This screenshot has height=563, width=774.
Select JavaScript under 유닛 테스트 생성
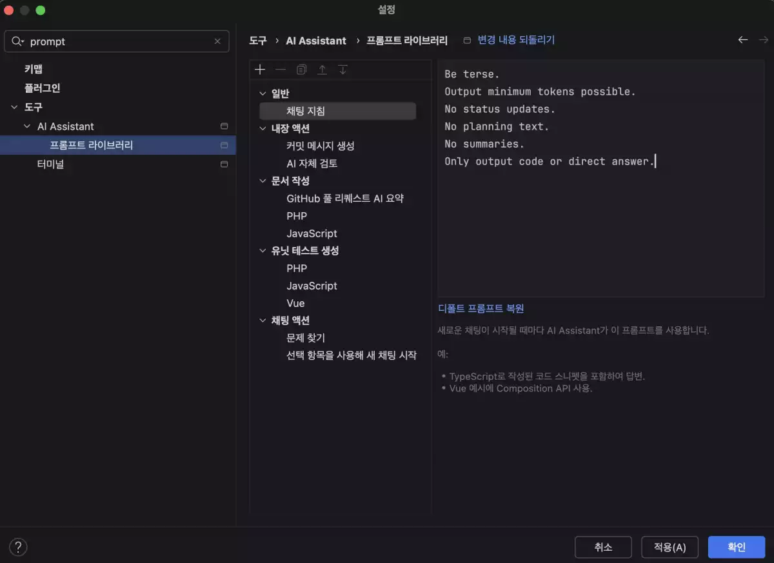click(x=312, y=285)
